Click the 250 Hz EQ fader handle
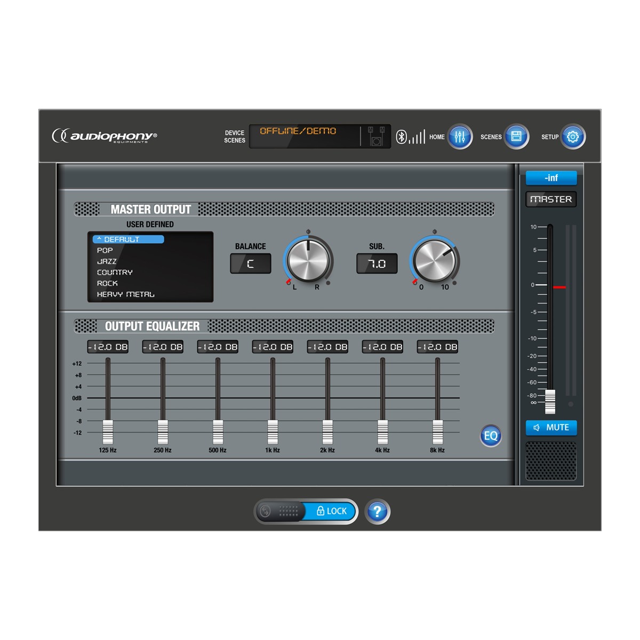This screenshot has height=640, width=640. coord(163,432)
